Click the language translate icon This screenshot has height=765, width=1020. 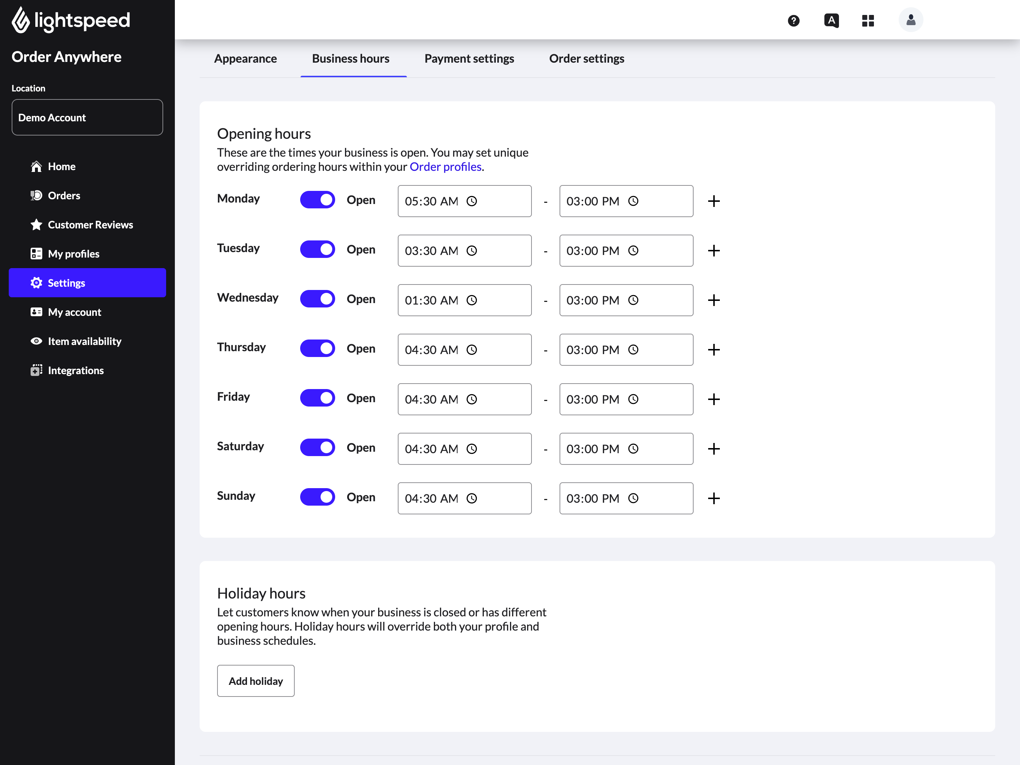pyautogui.click(x=831, y=20)
